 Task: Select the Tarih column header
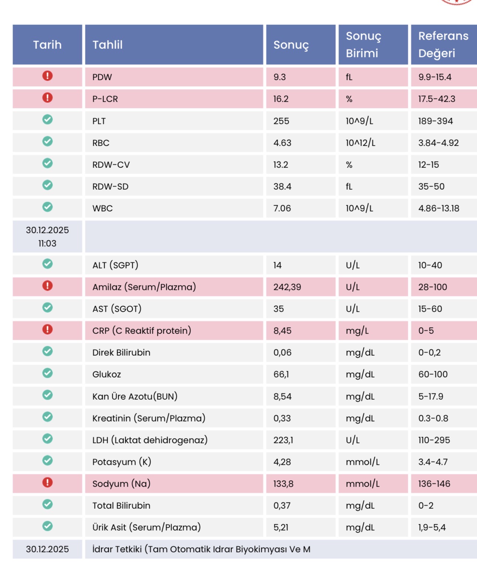(x=47, y=45)
